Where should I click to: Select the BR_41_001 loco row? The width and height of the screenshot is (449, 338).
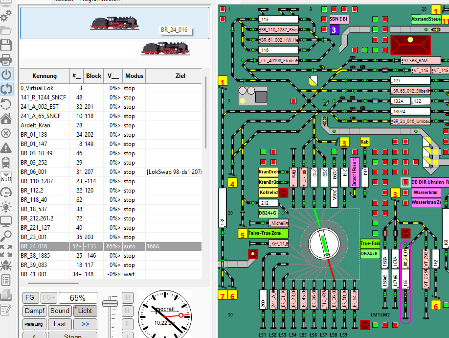point(111,274)
